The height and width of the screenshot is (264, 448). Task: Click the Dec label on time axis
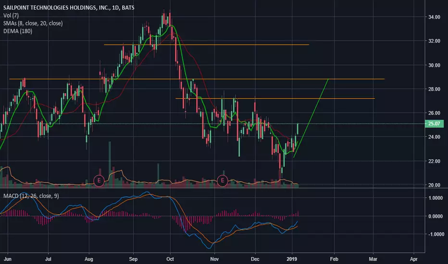click(x=255, y=259)
